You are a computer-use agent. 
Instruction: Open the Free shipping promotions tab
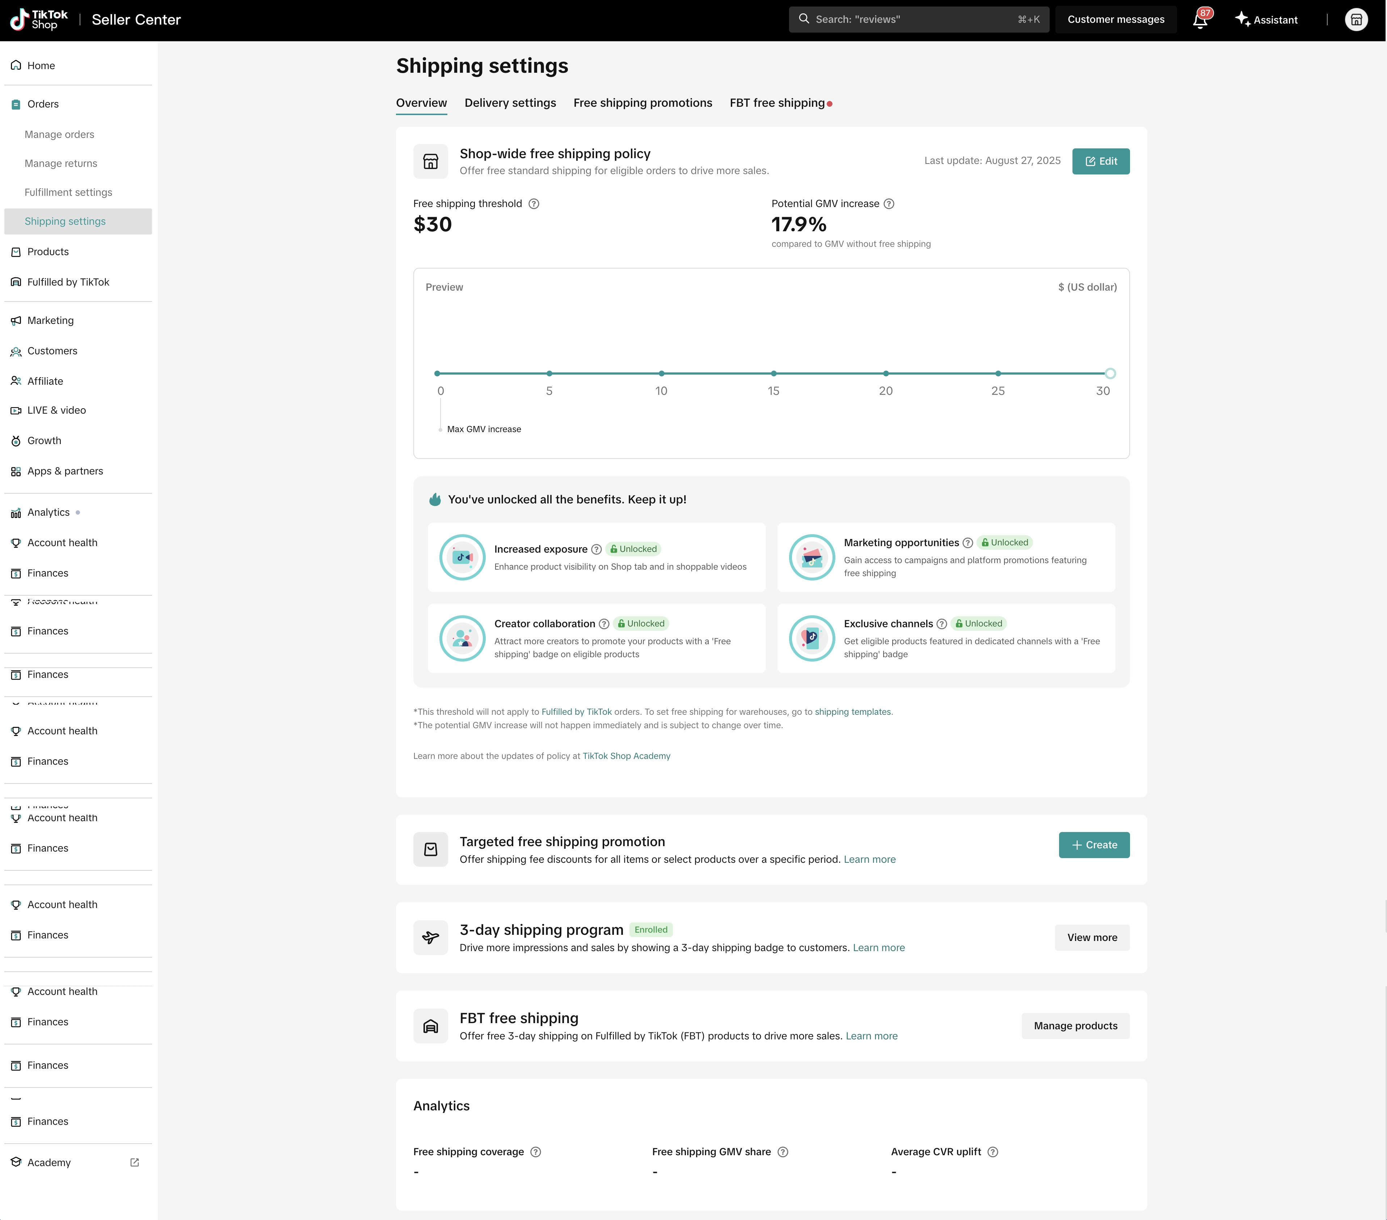click(642, 103)
